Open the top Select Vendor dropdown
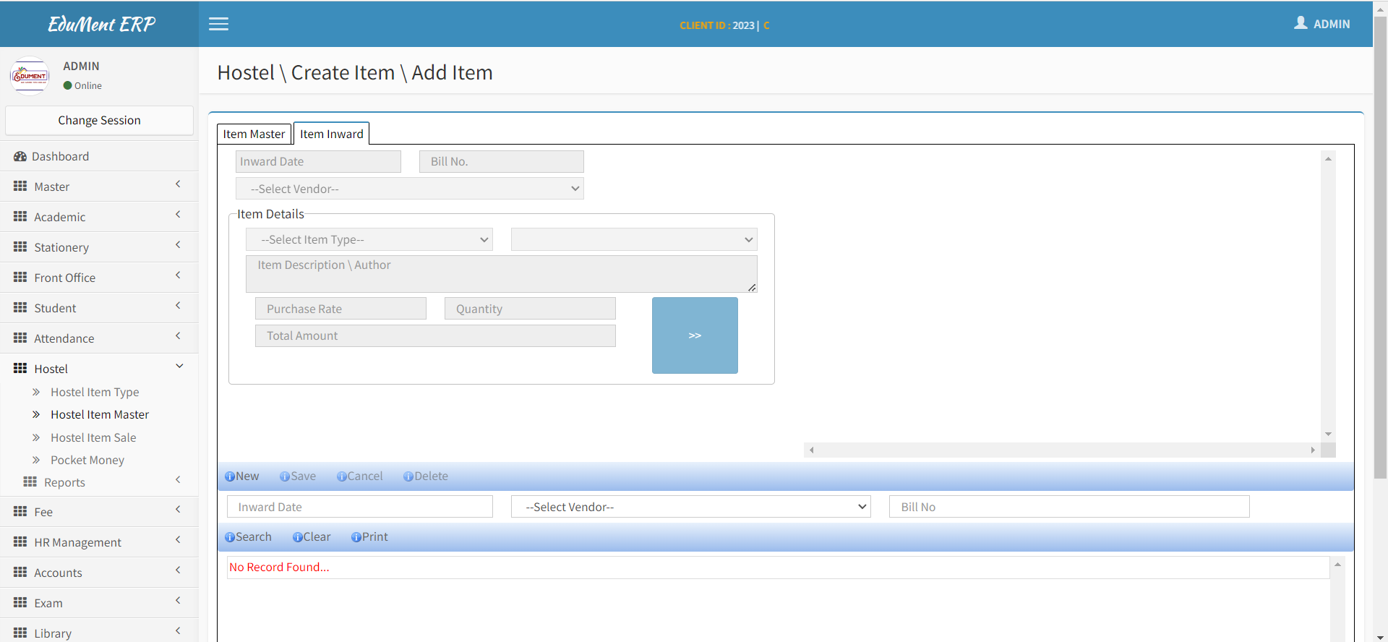Viewport: 1388px width, 642px height. coord(409,189)
